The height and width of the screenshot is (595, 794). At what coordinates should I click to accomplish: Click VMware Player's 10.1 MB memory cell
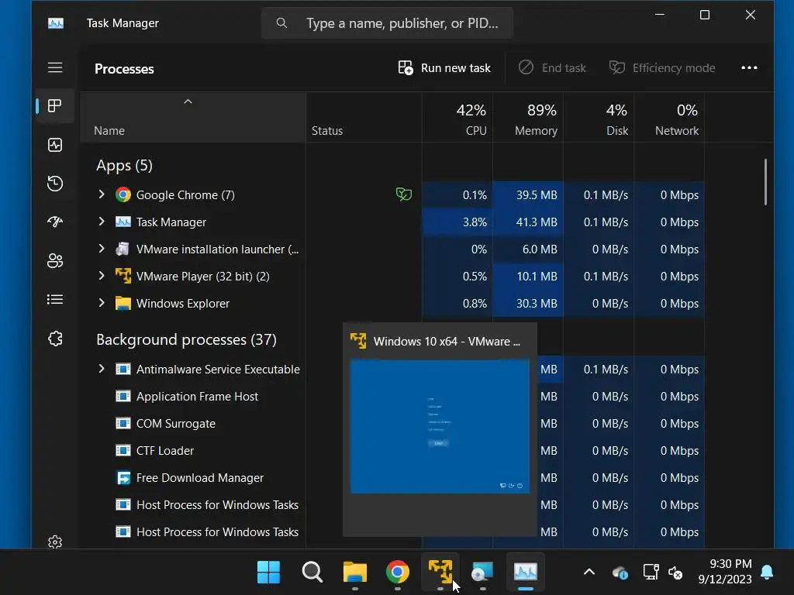tap(527, 277)
